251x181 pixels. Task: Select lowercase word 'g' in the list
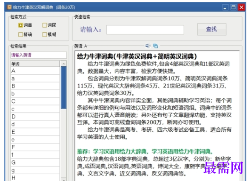click(x=35, y=170)
